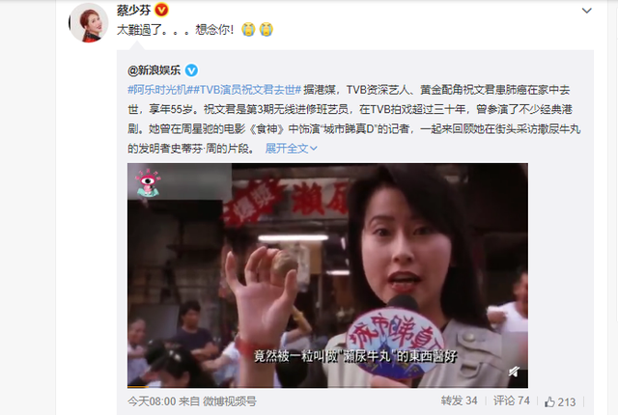
Task: Click the 今天08:00 timestamp
Action: point(152,401)
